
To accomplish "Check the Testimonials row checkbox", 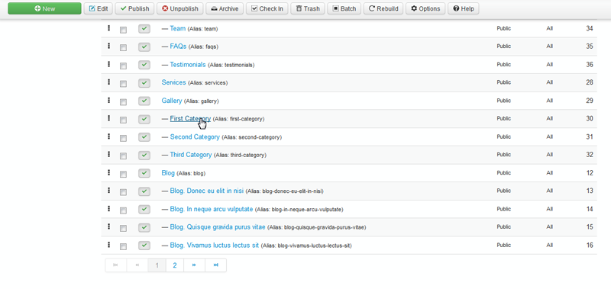I will point(123,66).
